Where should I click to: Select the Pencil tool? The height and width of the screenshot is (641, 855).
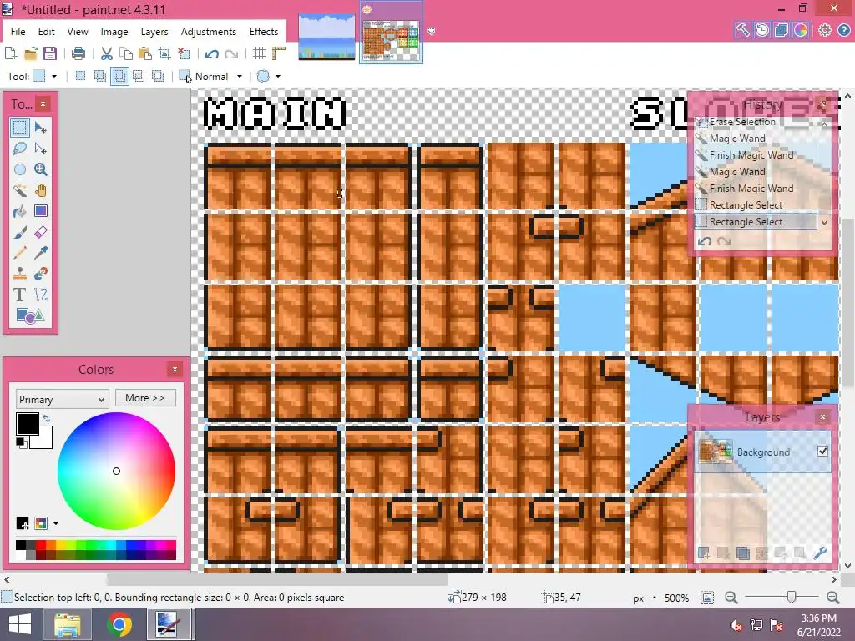pyautogui.click(x=20, y=253)
